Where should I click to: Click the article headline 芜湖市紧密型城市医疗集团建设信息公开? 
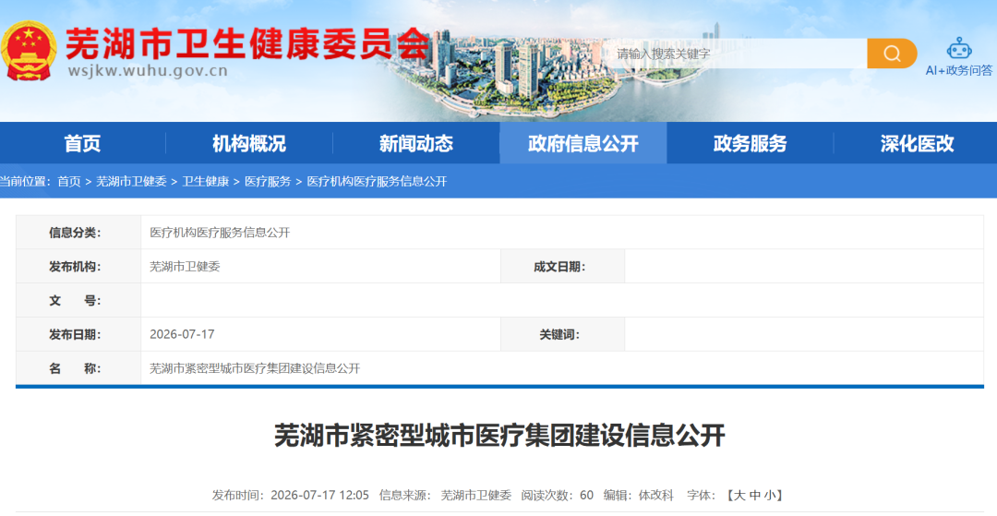tap(499, 436)
